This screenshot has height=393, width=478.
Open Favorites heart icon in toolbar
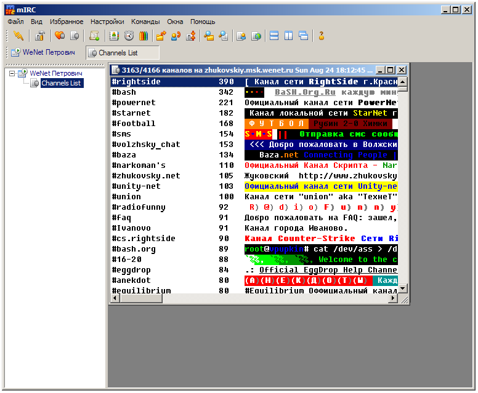pyautogui.click(x=60, y=36)
